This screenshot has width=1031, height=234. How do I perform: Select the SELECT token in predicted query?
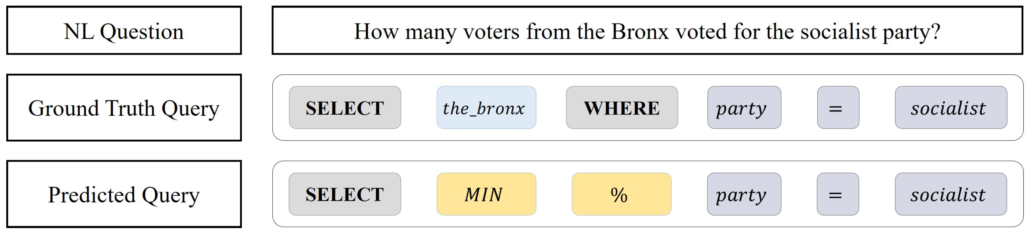345,194
